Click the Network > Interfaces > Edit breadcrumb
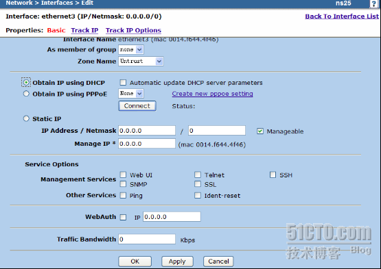Viewport: 381px width, 269px height. 49,3
